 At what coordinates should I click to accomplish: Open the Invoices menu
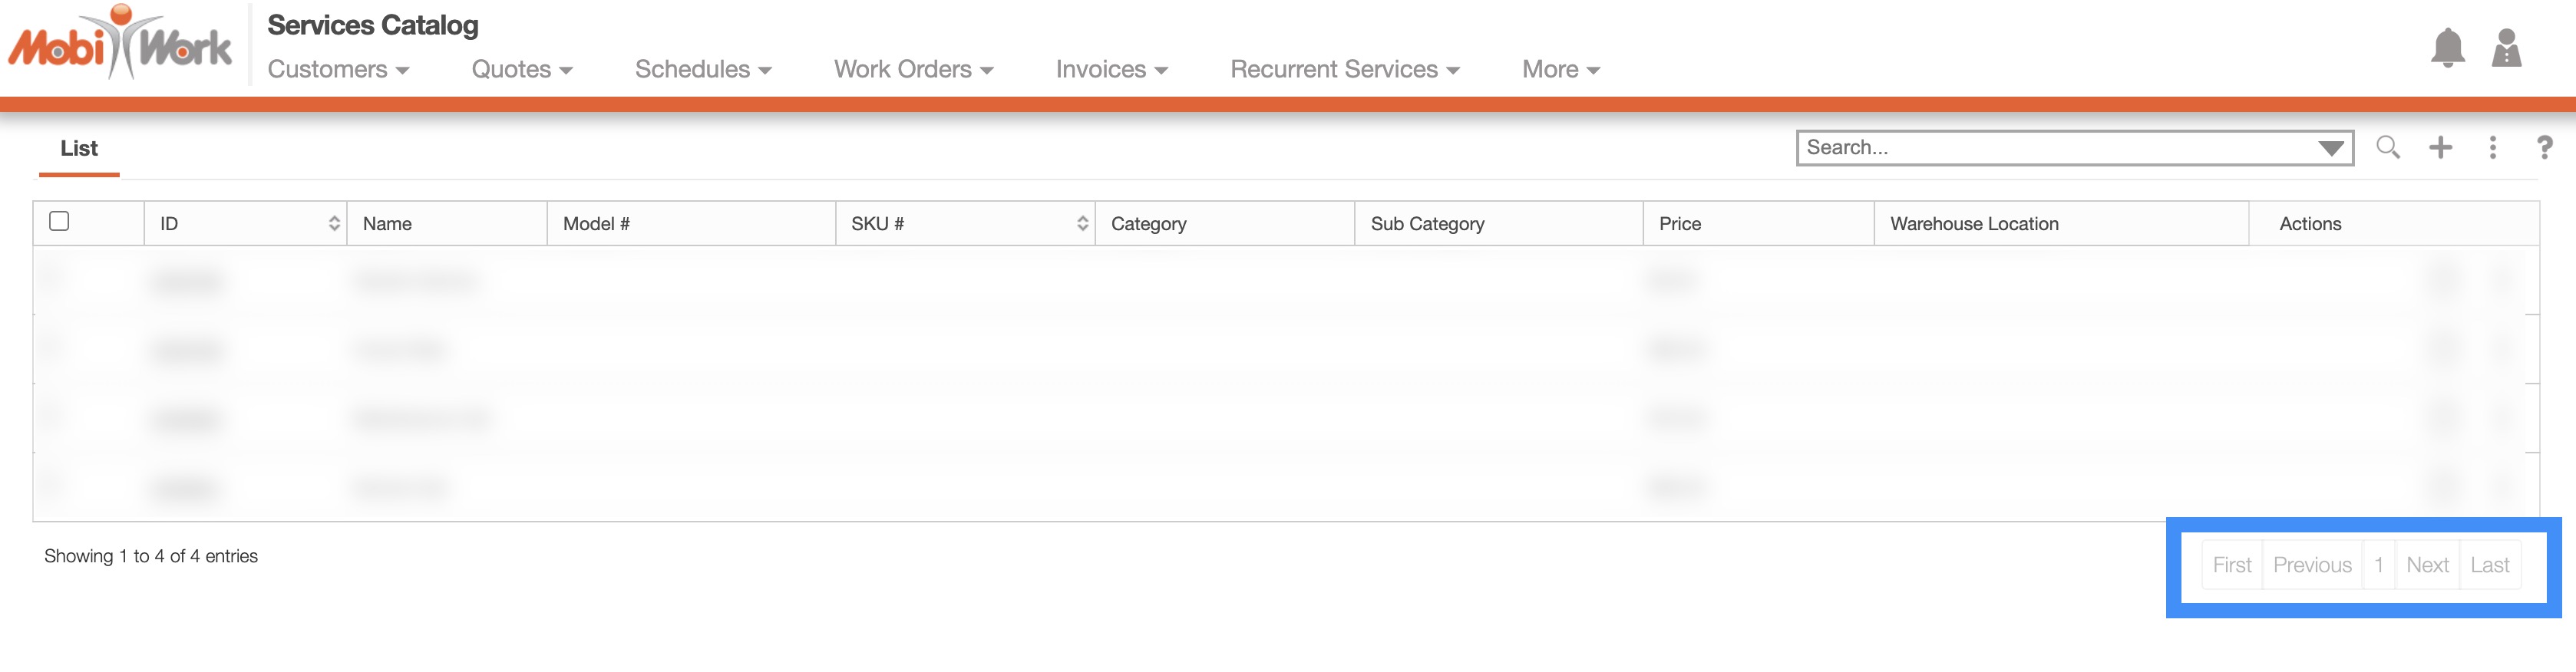pyautogui.click(x=1111, y=69)
